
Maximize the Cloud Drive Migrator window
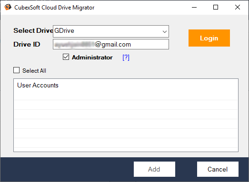(x=216, y=7)
